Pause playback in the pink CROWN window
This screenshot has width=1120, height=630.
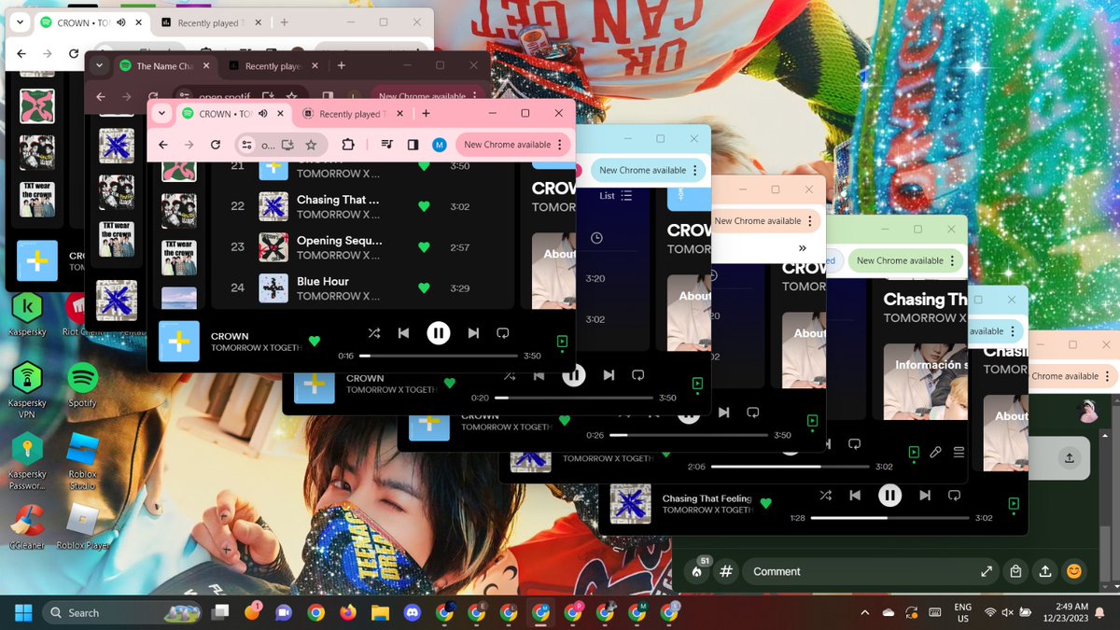click(x=439, y=332)
